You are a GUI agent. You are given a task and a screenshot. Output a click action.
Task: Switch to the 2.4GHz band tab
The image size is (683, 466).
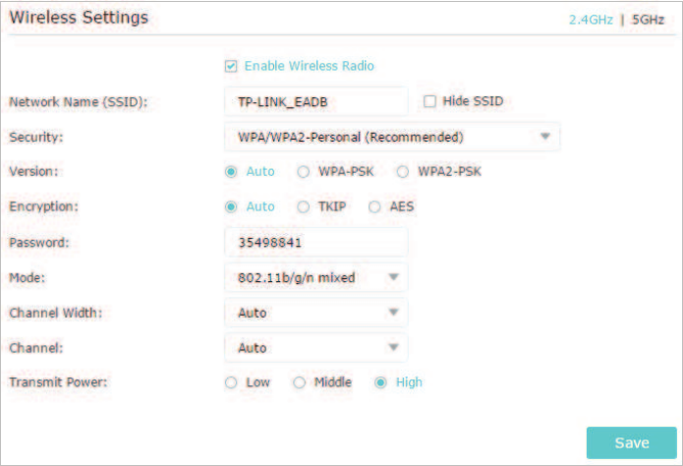(x=591, y=20)
